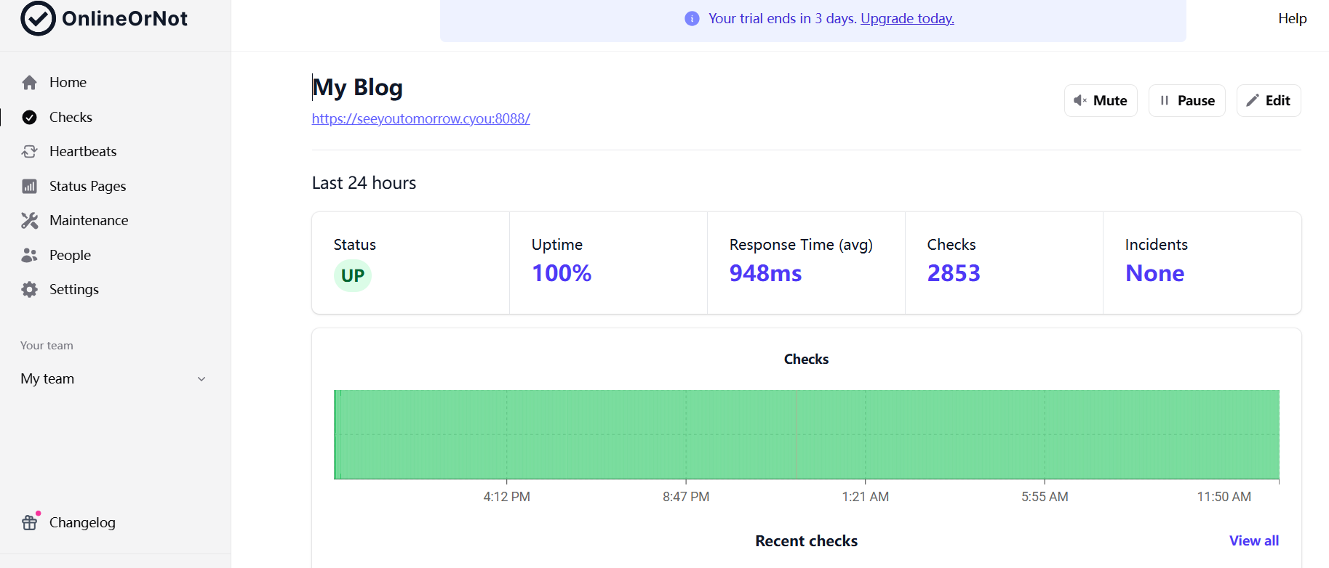Click the Heartbeats refresh icon
This screenshot has height=568, width=1329.
29,152
